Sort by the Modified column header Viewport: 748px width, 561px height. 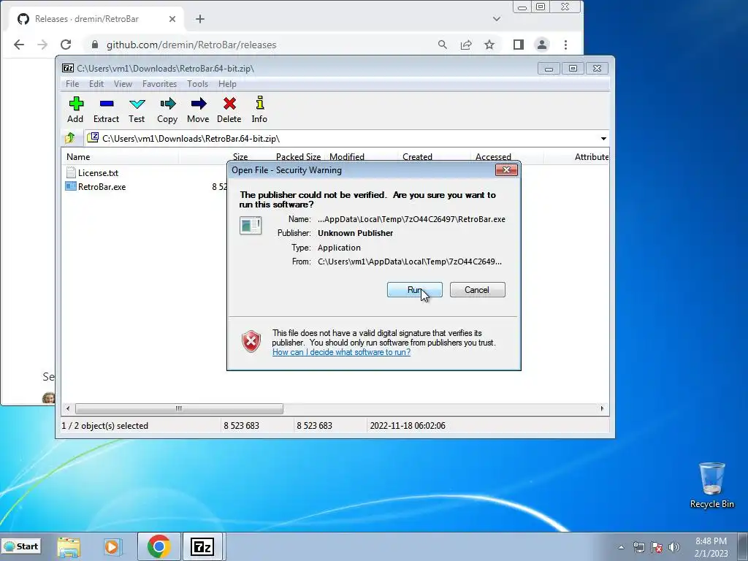click(347, 156)
